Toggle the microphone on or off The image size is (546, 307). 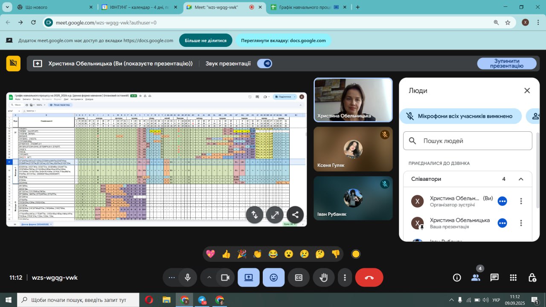(187, 278)
